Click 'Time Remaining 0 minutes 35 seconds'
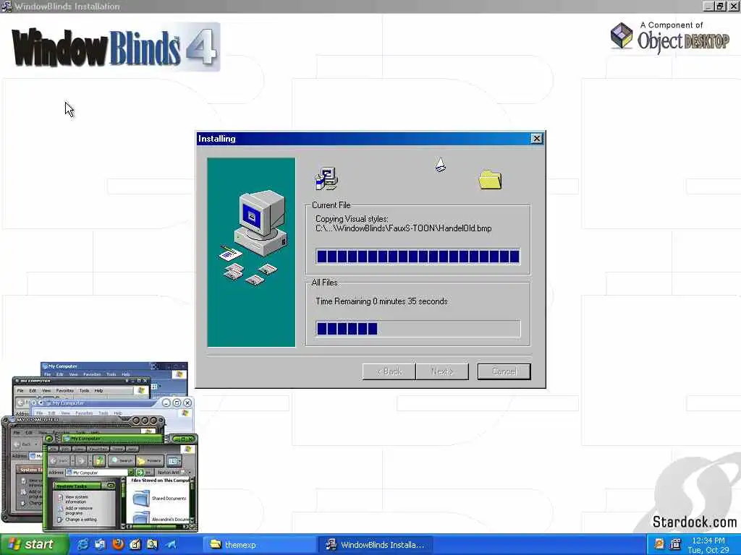Screen dimensions: 741x555 [x=381, y=301]
